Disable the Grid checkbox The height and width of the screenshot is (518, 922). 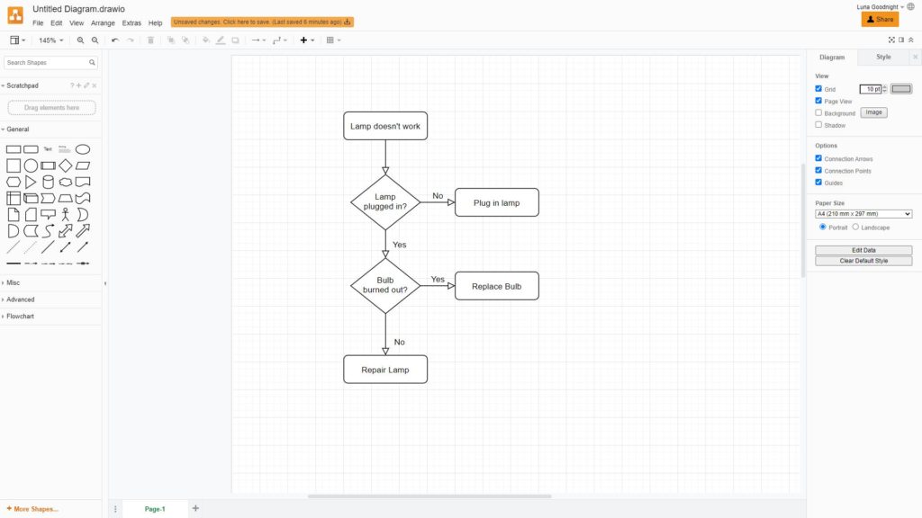818,89
